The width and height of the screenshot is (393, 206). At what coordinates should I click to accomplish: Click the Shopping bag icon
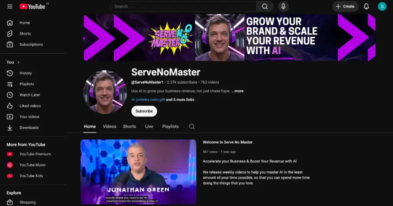(10, 202)
